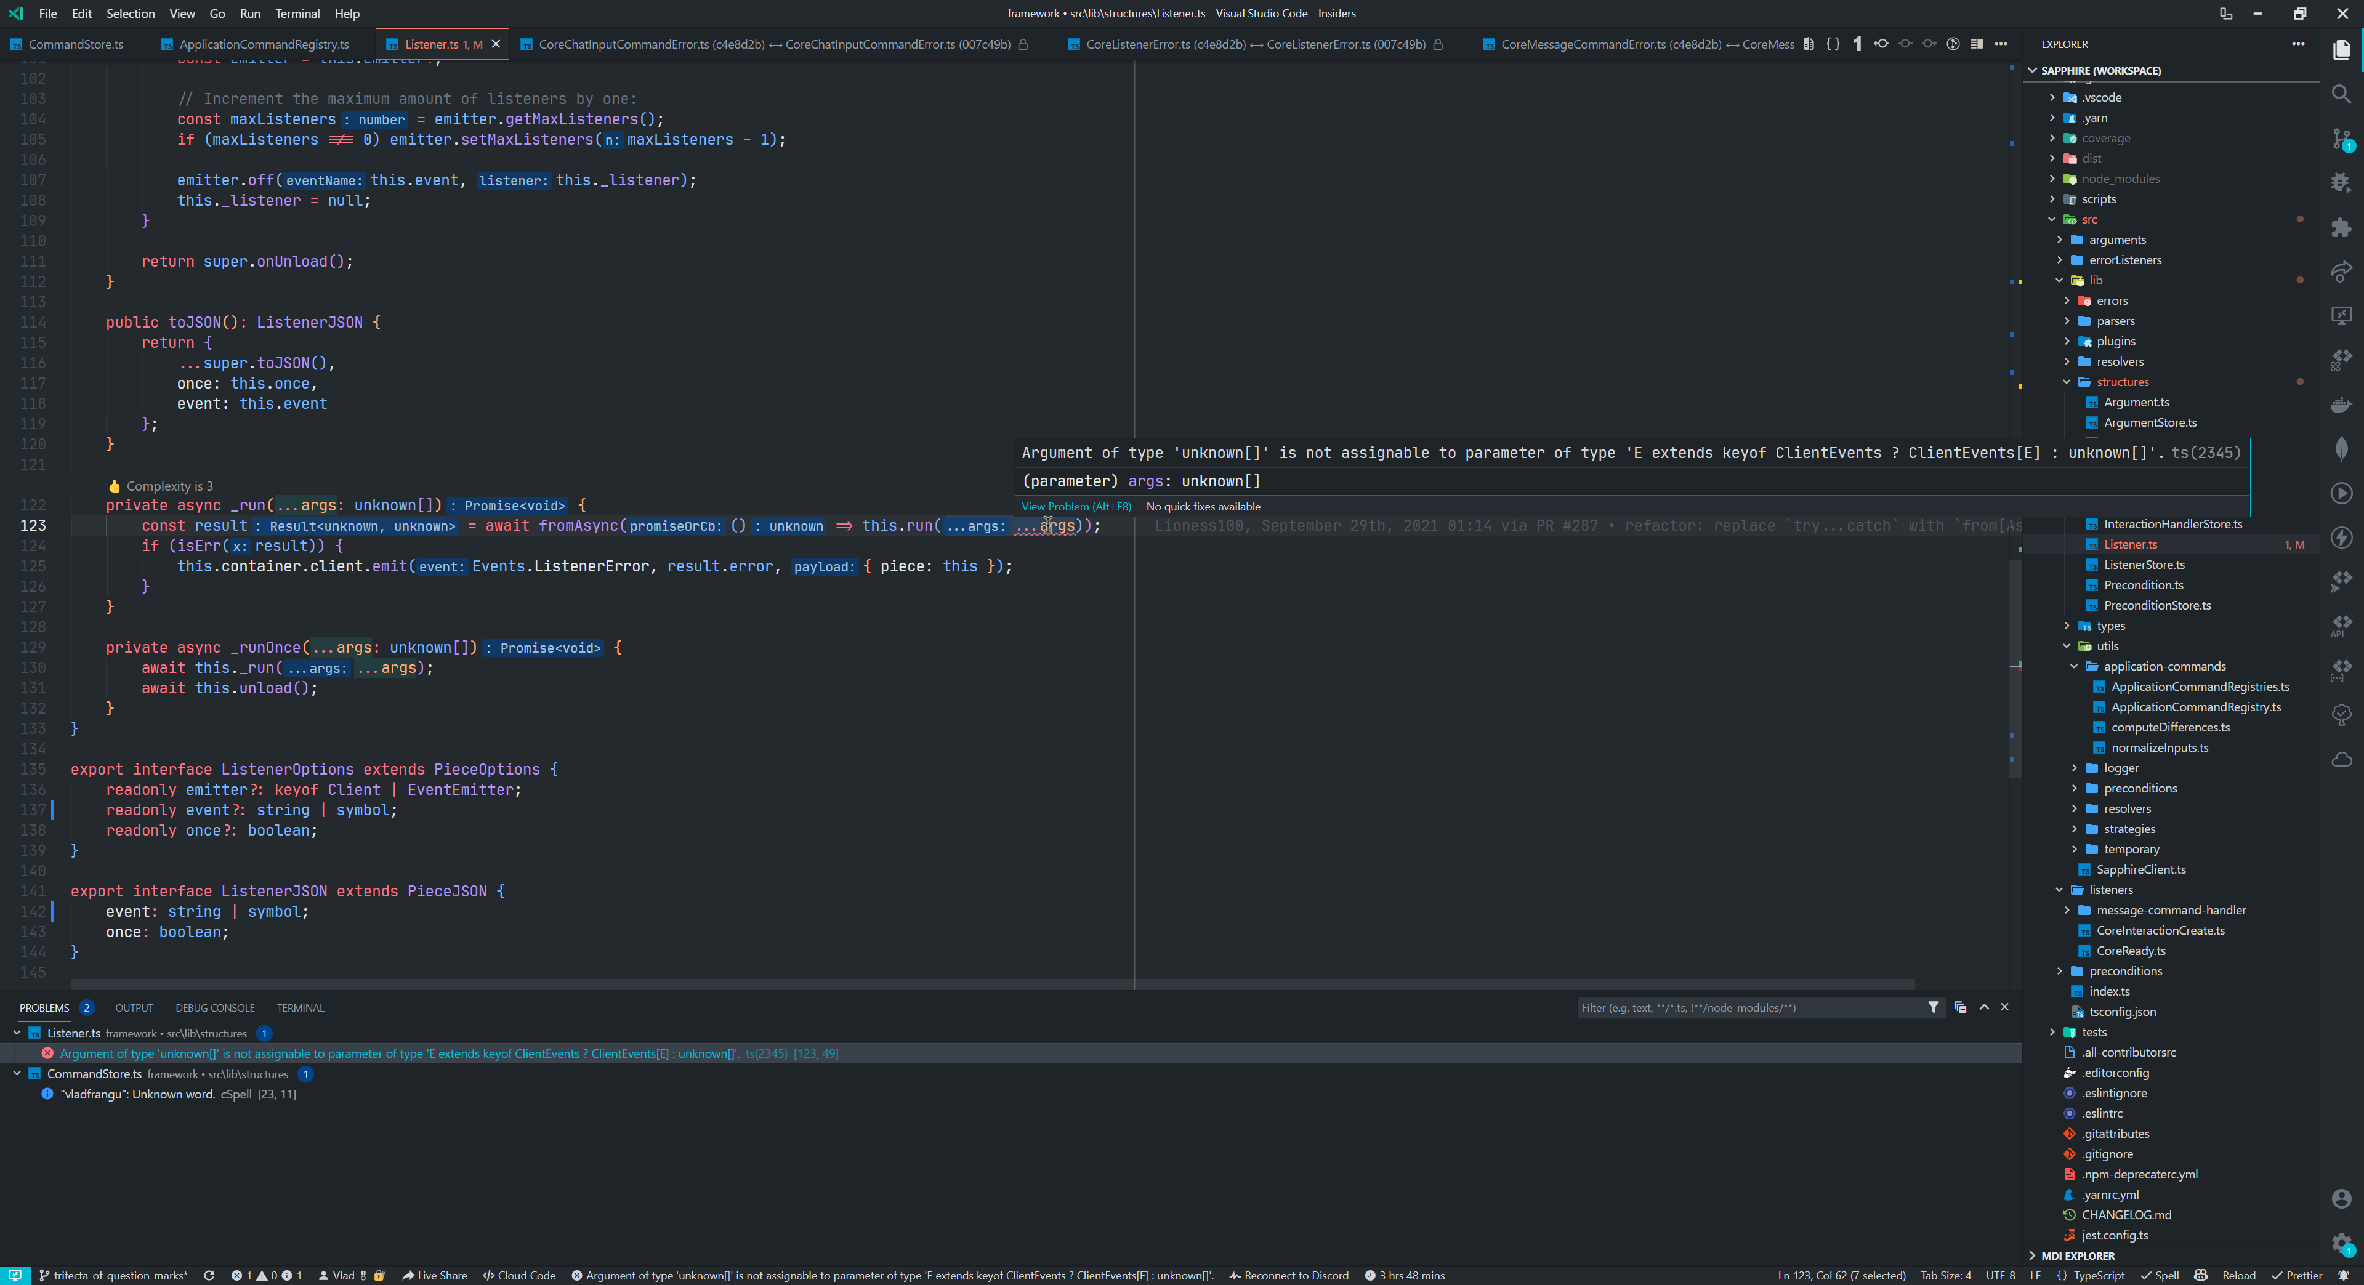Click split editor right icon
This screenshot has height=1285, width=2364.
tap(1976, 44)
